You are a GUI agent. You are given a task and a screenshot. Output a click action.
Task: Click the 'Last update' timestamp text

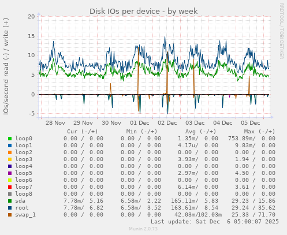coord(215,222)
